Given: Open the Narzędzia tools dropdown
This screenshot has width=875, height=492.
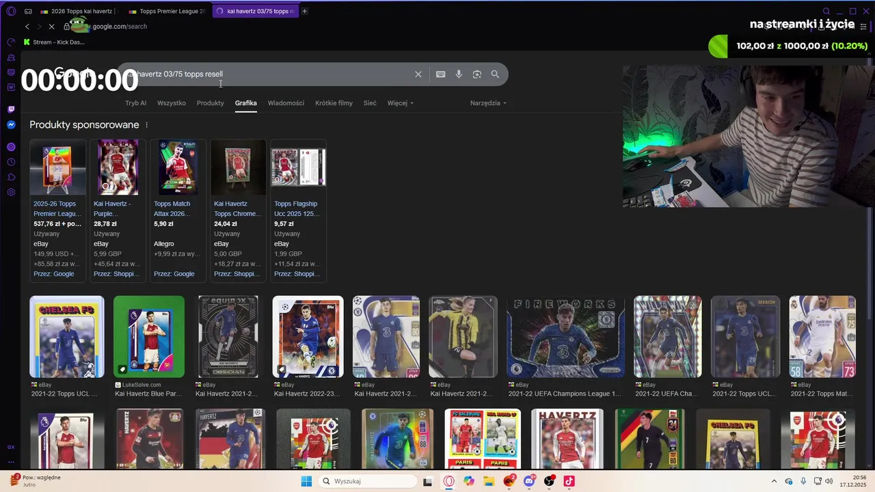Looking at the screenshot, I should coord(488,103).
